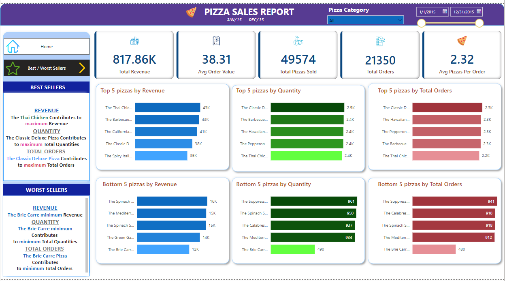Screen dimensions: 505x281
Task: Click the Avg Order Value receipt icon
Action: (x=215, y=41)
